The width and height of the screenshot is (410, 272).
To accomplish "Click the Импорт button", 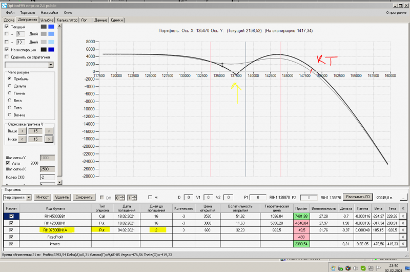I will tap(43, 197).
